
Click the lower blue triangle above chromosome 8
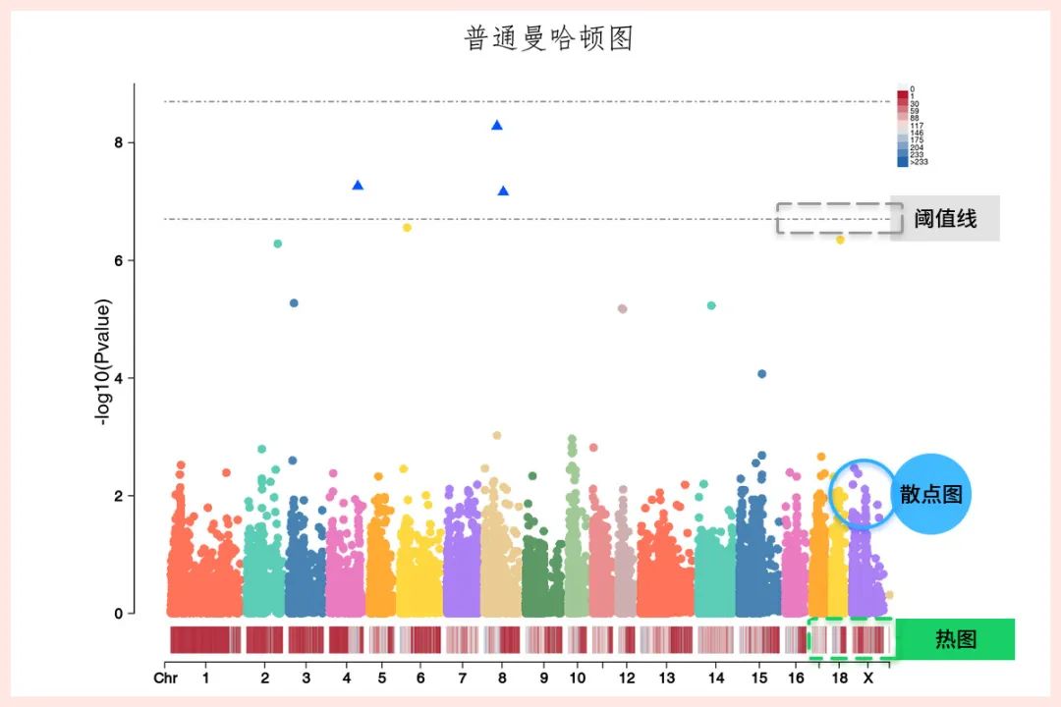click(x=503, y=191)
